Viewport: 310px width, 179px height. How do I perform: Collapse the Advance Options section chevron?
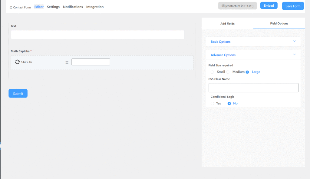[294, 55]
